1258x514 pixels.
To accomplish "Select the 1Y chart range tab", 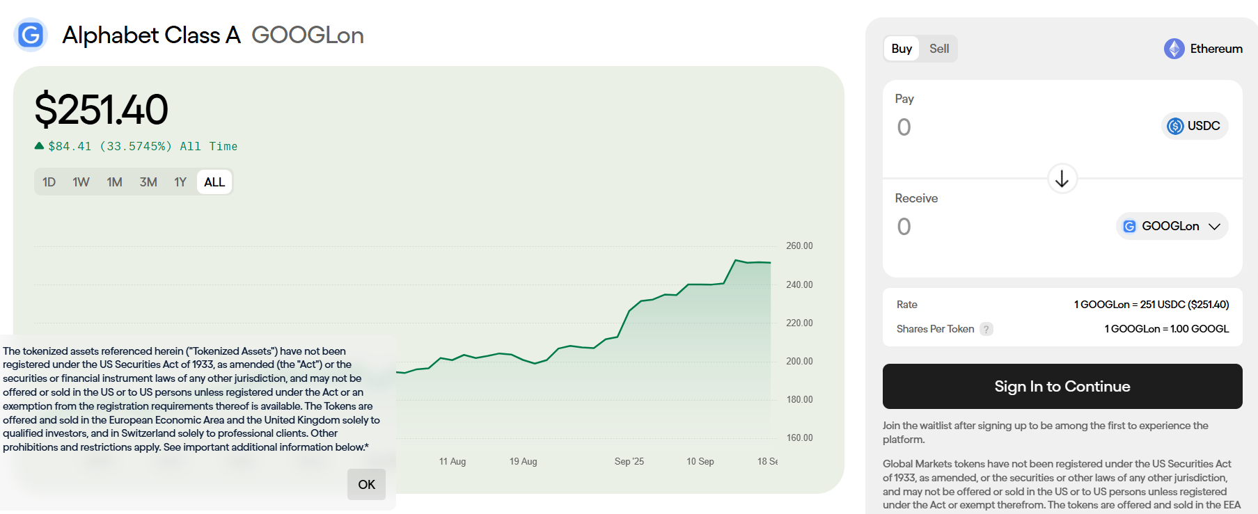I will tap(180, 182).
